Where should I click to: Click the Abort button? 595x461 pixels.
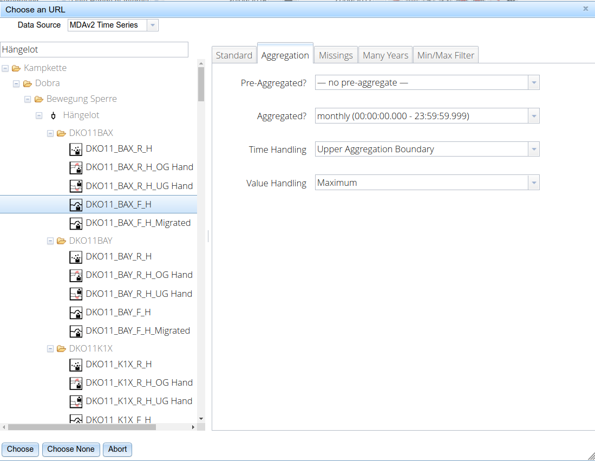click(117, 449)
